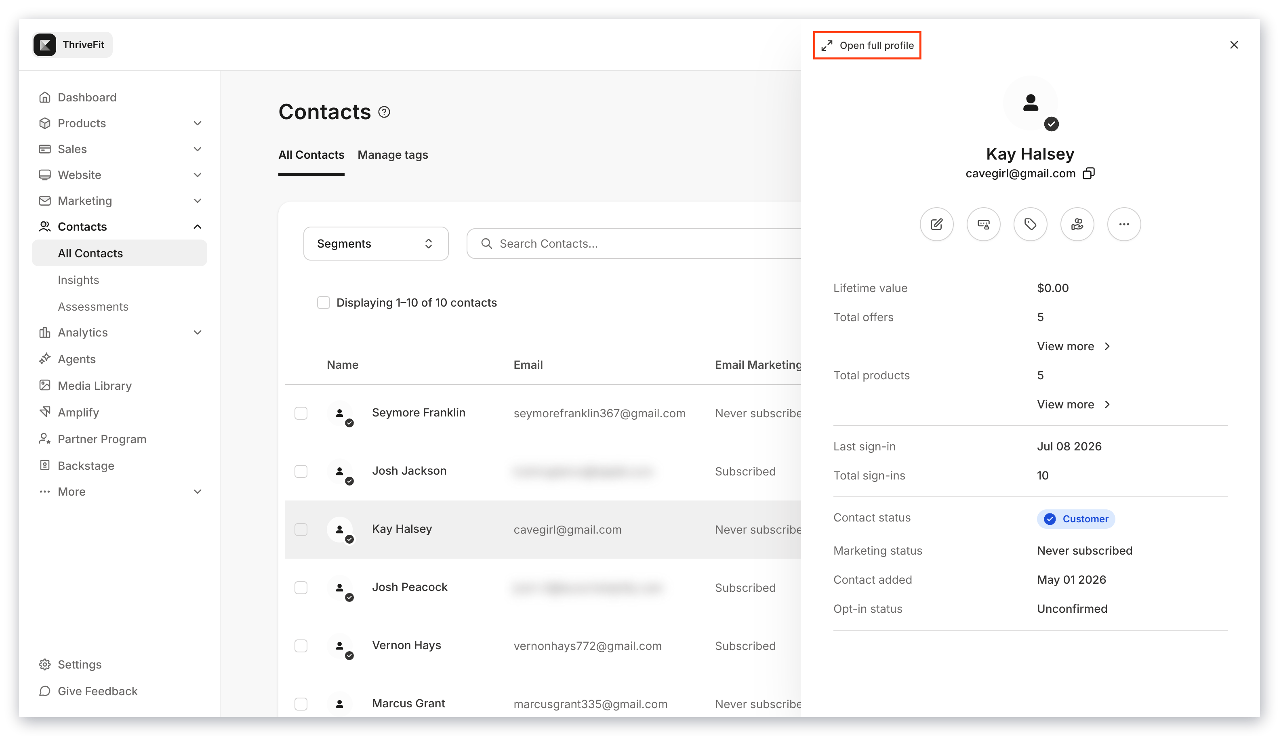The width and height of the screenshot is (1279, 736).
Task: Click Josh Peacock's avatar icon
Action: (340, 588)
